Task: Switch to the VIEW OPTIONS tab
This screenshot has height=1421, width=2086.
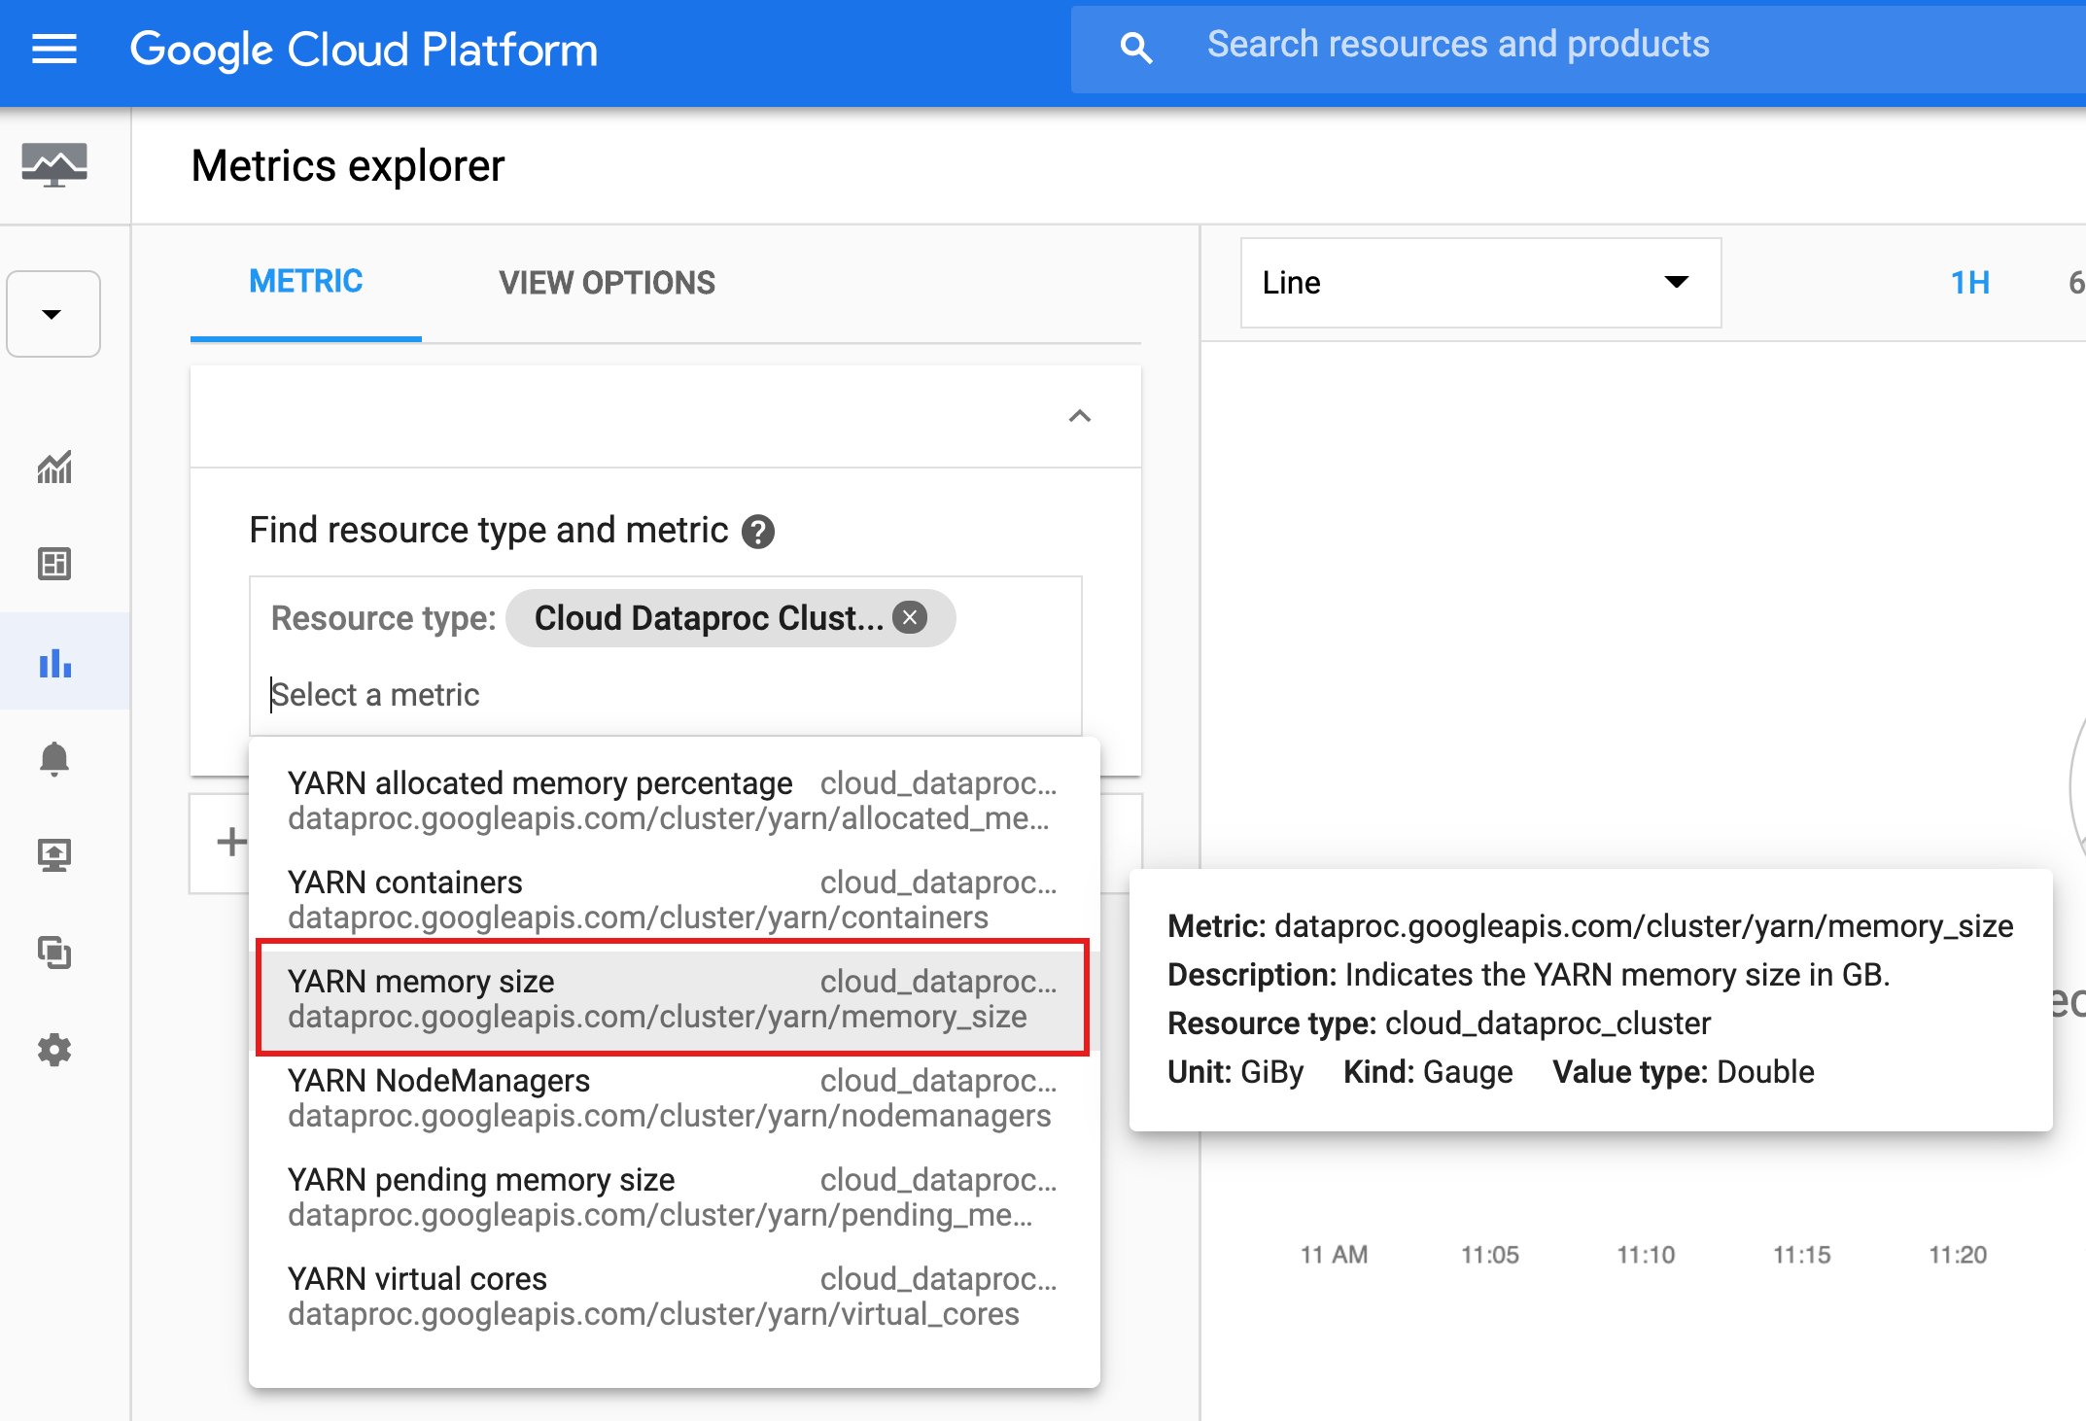Action: click(608, 282)
